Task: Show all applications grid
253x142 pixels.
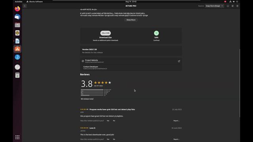Action: [x=17, y=137]
